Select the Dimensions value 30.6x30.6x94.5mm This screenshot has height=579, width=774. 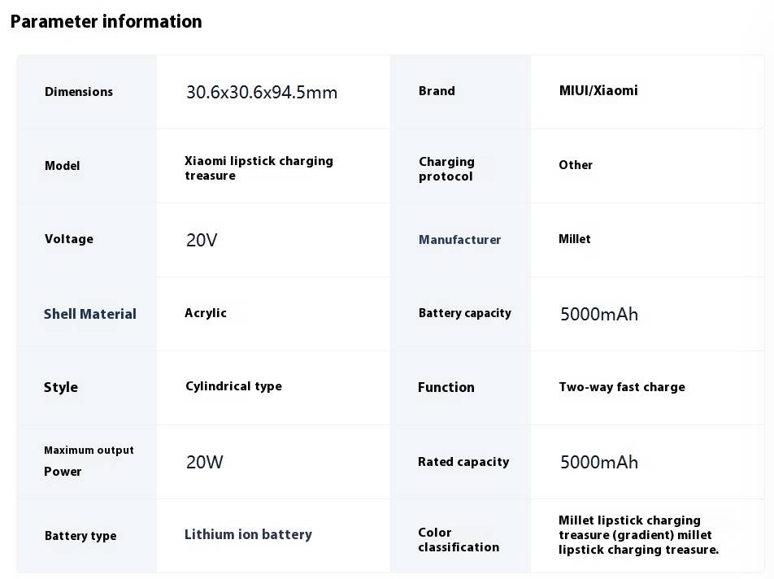point(262,93)
